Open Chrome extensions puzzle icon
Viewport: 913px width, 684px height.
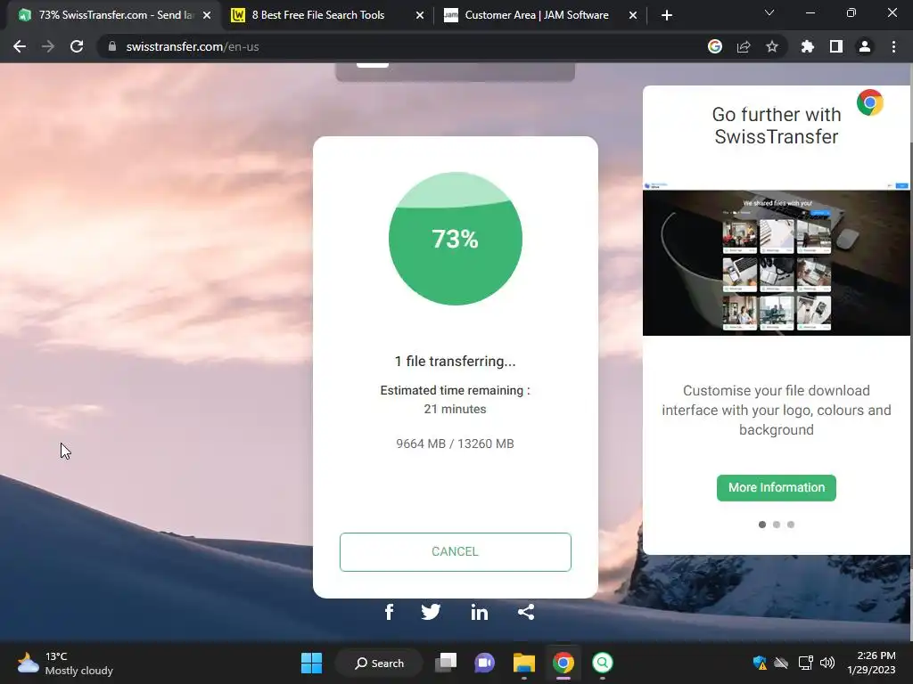pyautogui.click(x=808, y=46)
